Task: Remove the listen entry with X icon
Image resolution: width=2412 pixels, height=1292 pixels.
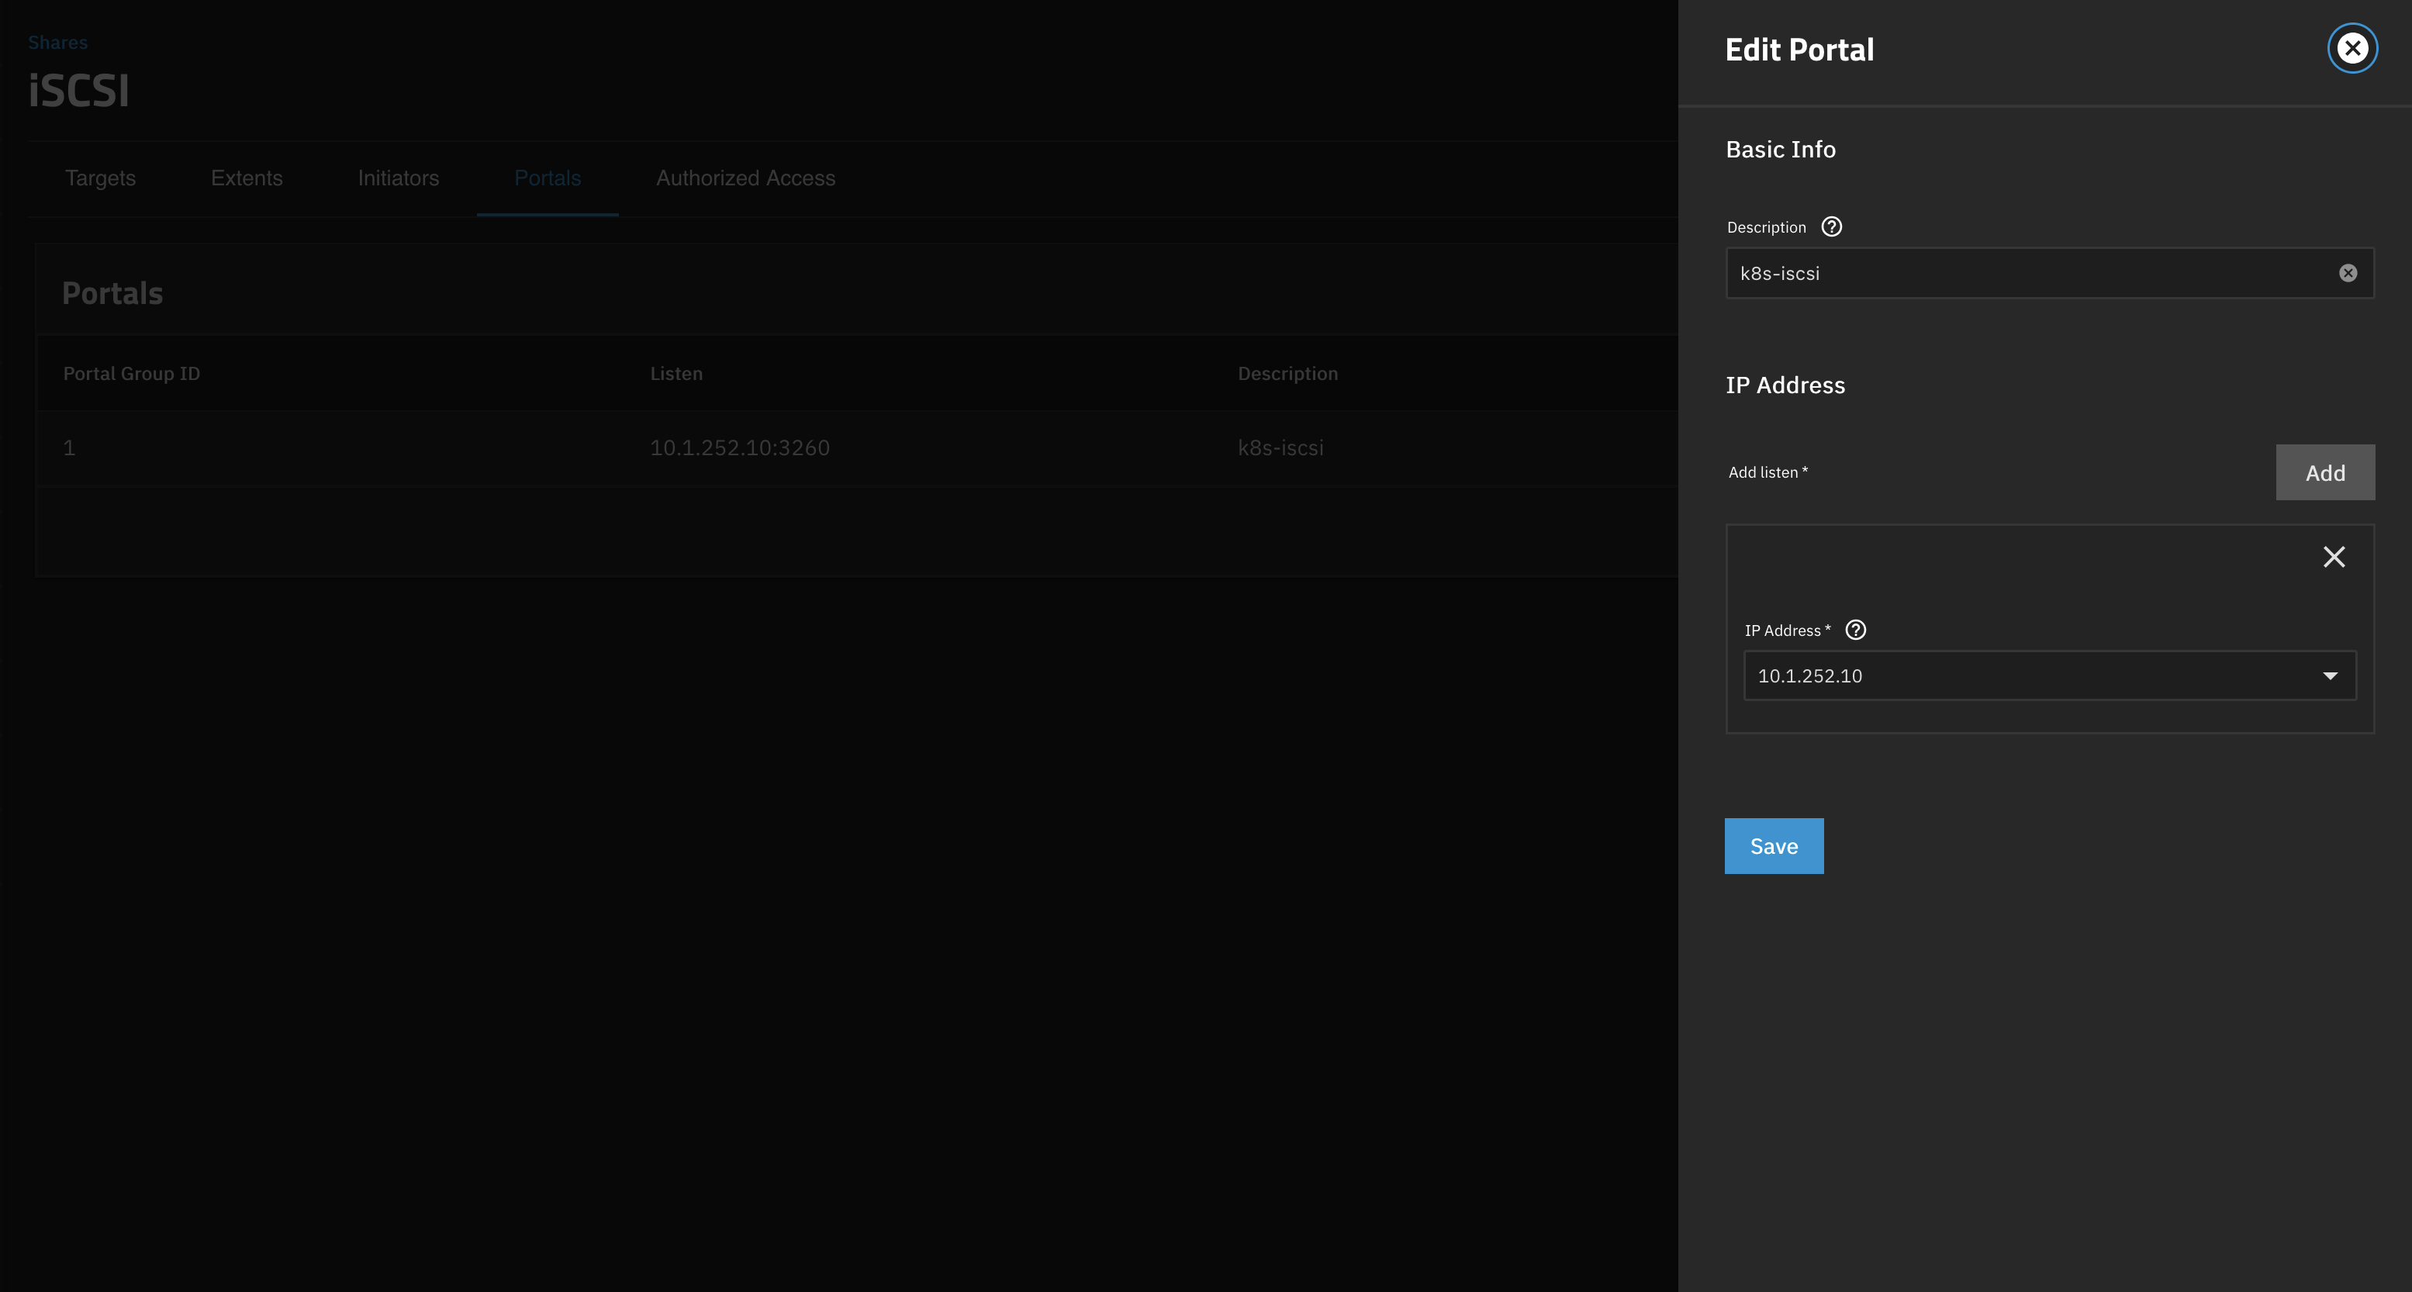Action: point(2334,557)
